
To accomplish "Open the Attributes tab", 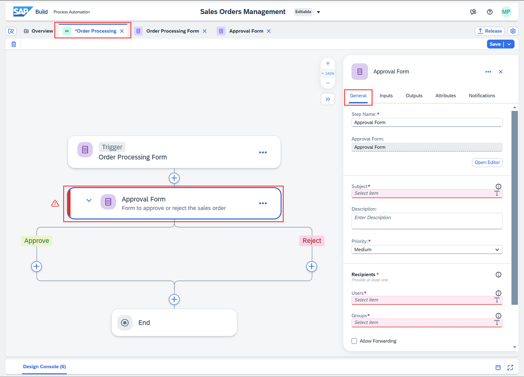I will tap(446, 96).
